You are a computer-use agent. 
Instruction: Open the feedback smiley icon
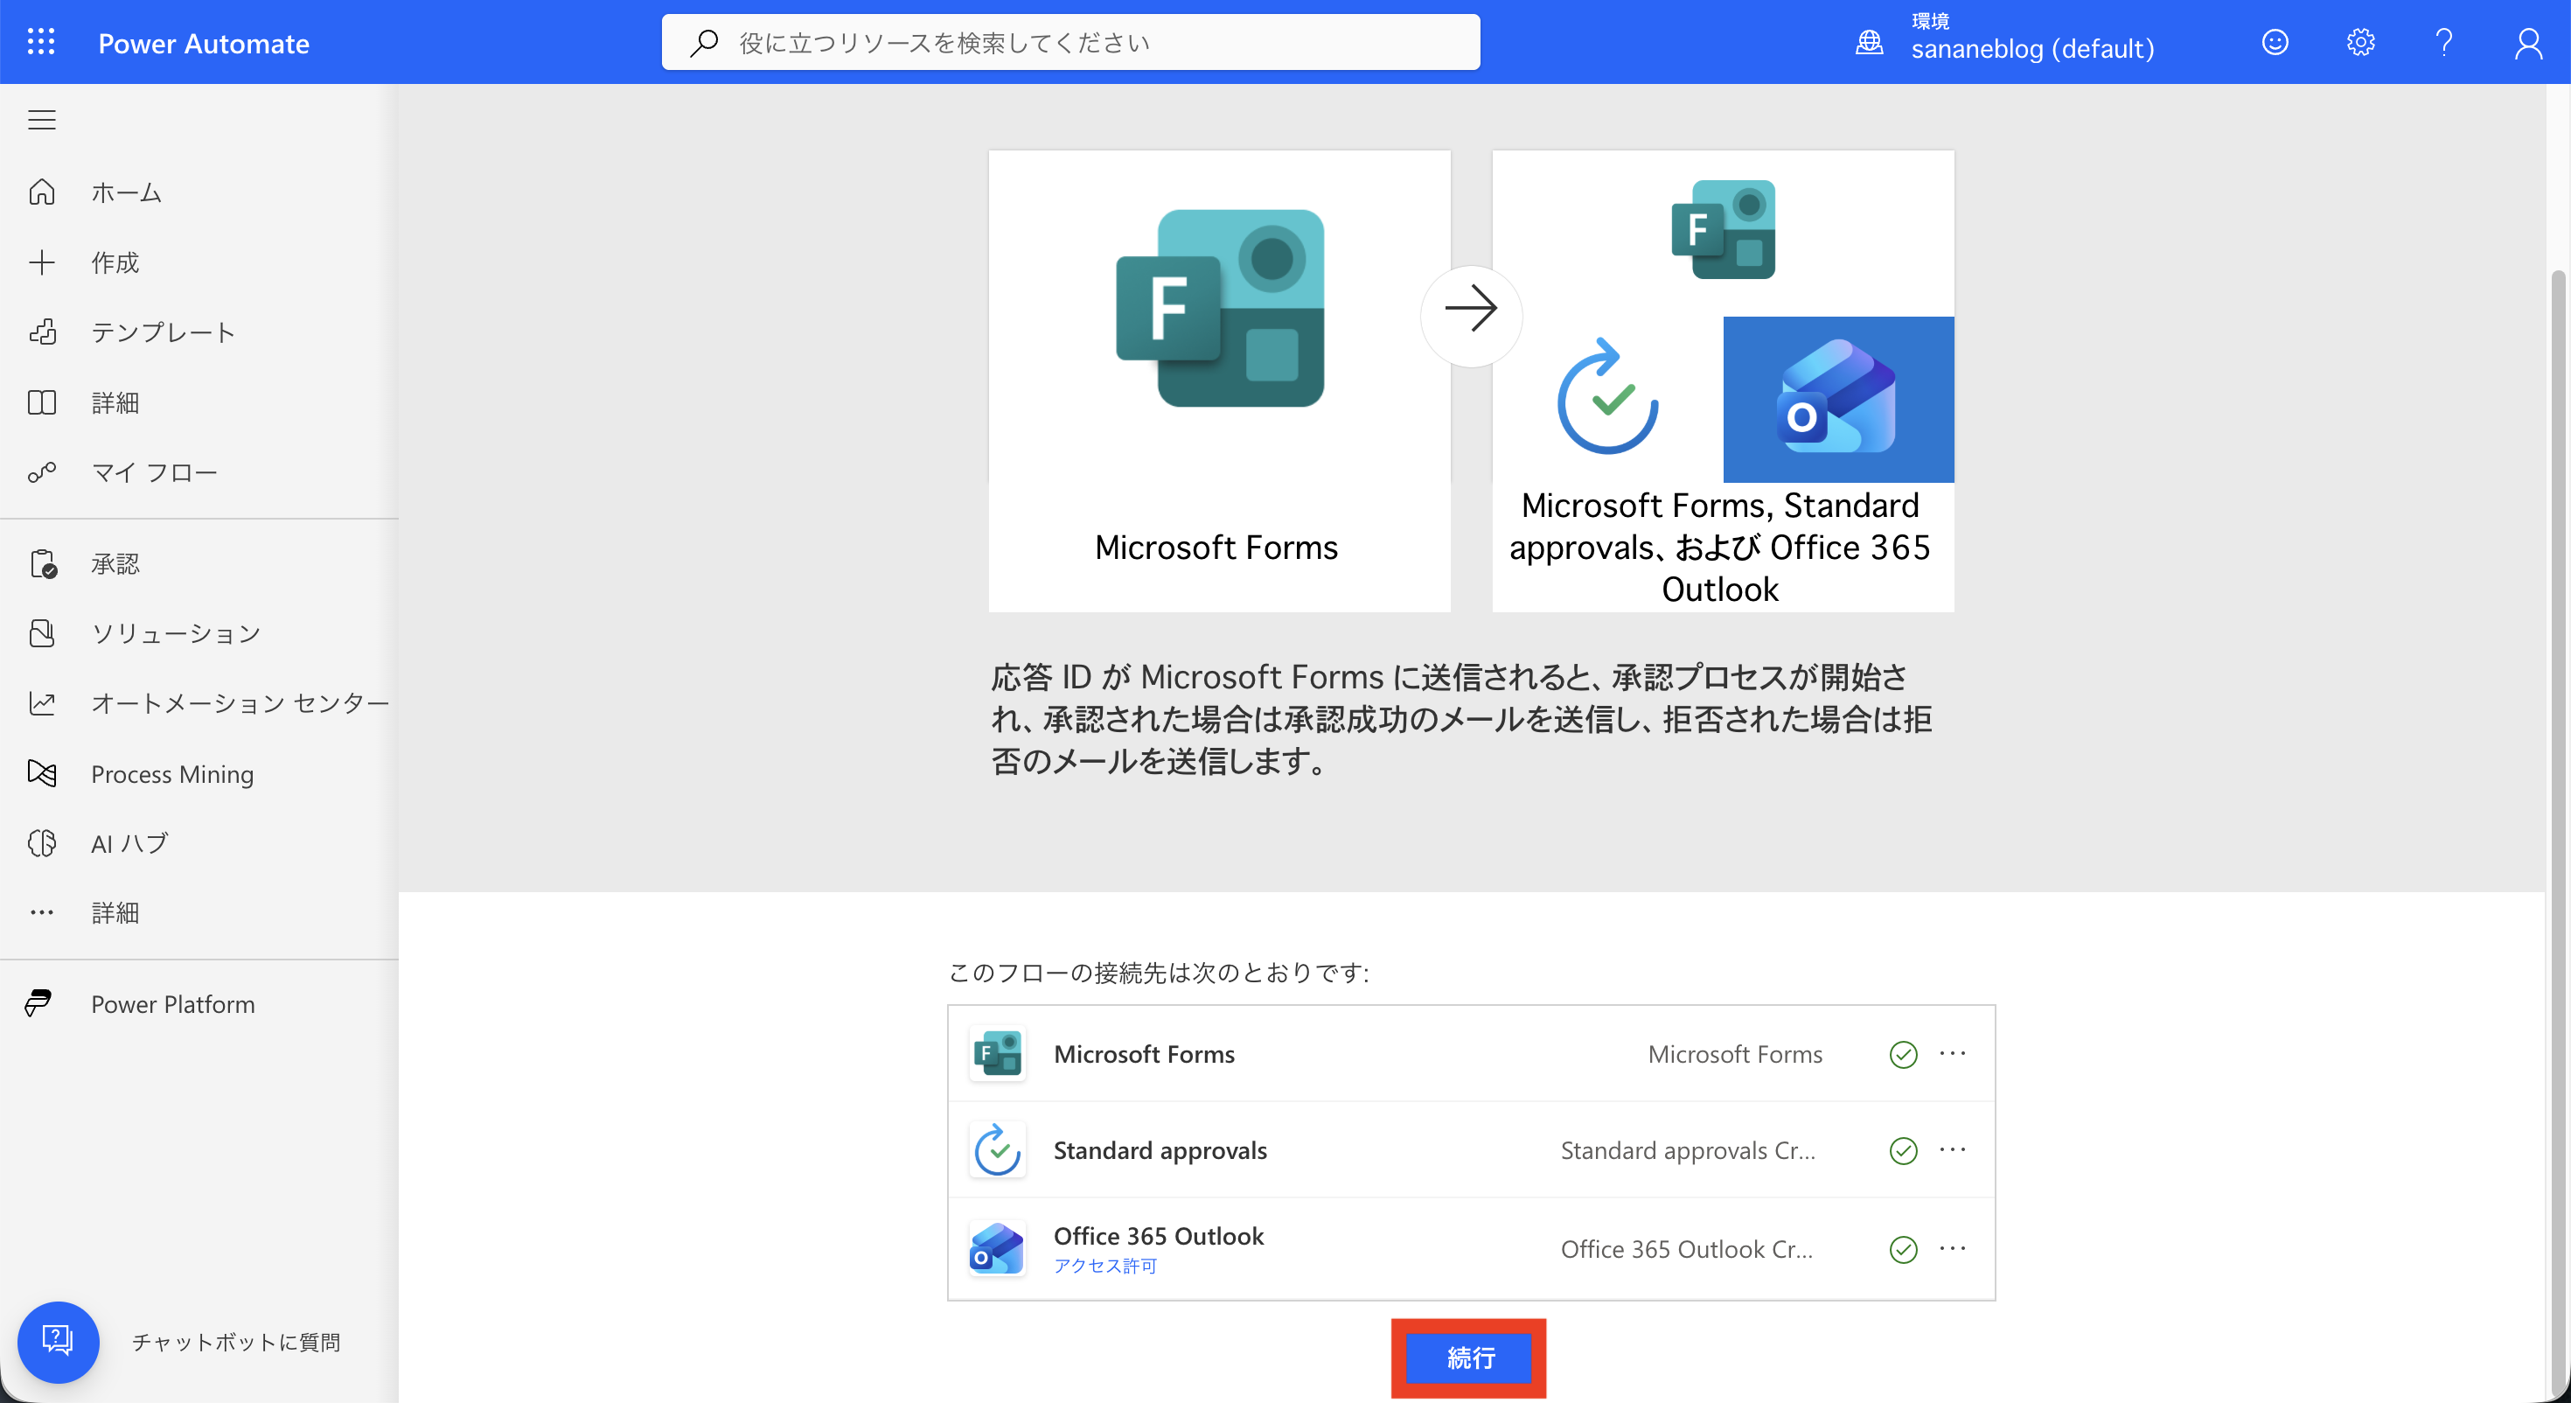2275,42
